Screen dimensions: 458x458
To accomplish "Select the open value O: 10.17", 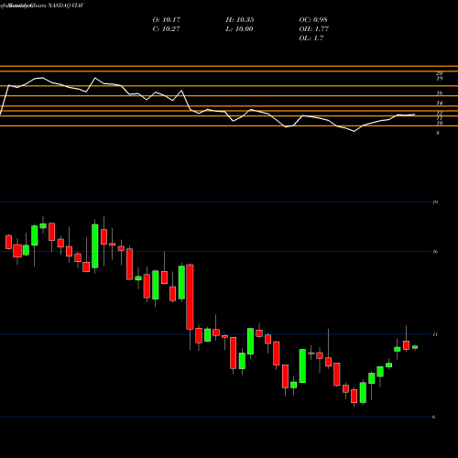I will (x=167, y=20).
